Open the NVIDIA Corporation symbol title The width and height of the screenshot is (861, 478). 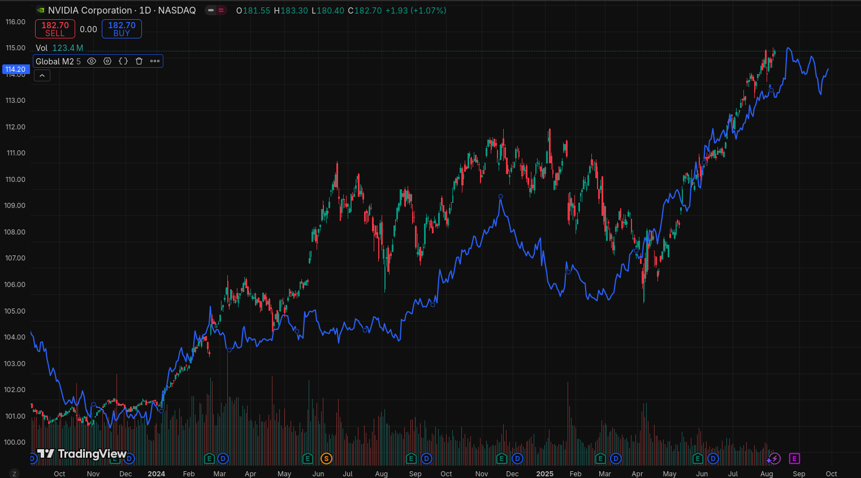(x=122, y=10)
